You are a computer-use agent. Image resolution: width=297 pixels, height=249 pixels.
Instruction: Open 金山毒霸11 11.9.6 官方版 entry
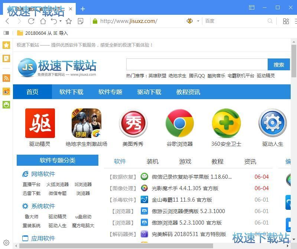[182, 200]
